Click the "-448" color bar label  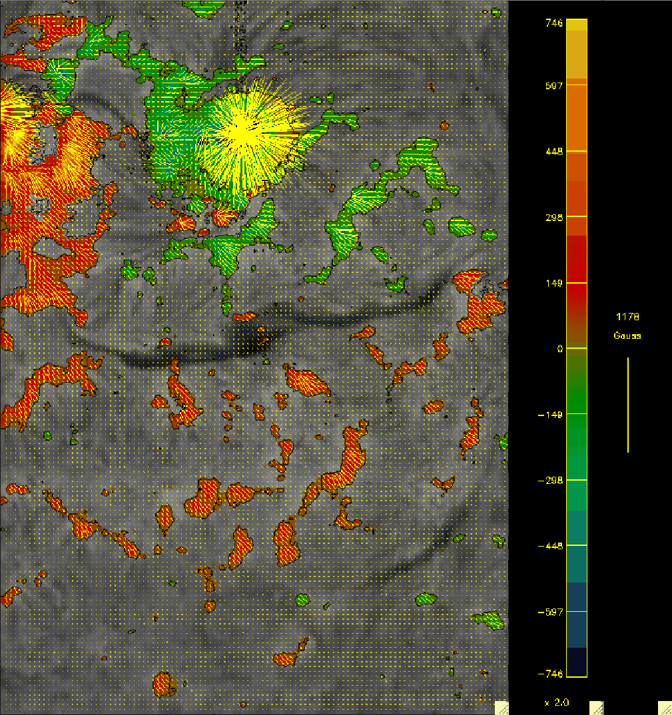[550, 546]
